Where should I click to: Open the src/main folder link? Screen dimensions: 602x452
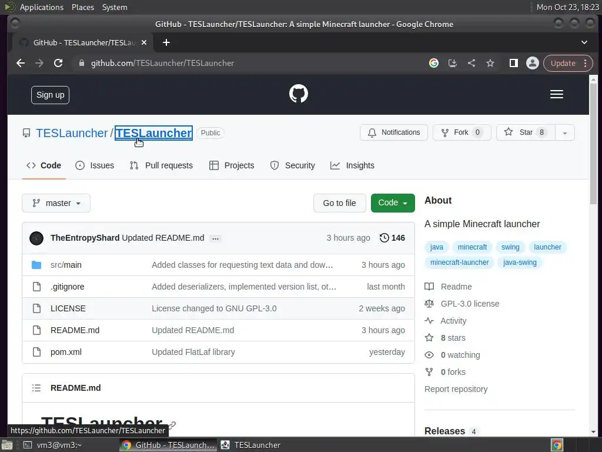tap(66, 265)
